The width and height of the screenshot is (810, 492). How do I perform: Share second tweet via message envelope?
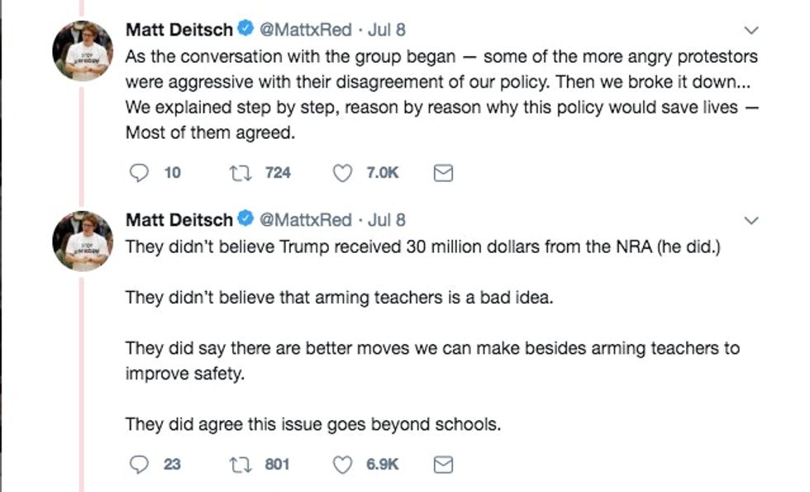pos(443,465)
